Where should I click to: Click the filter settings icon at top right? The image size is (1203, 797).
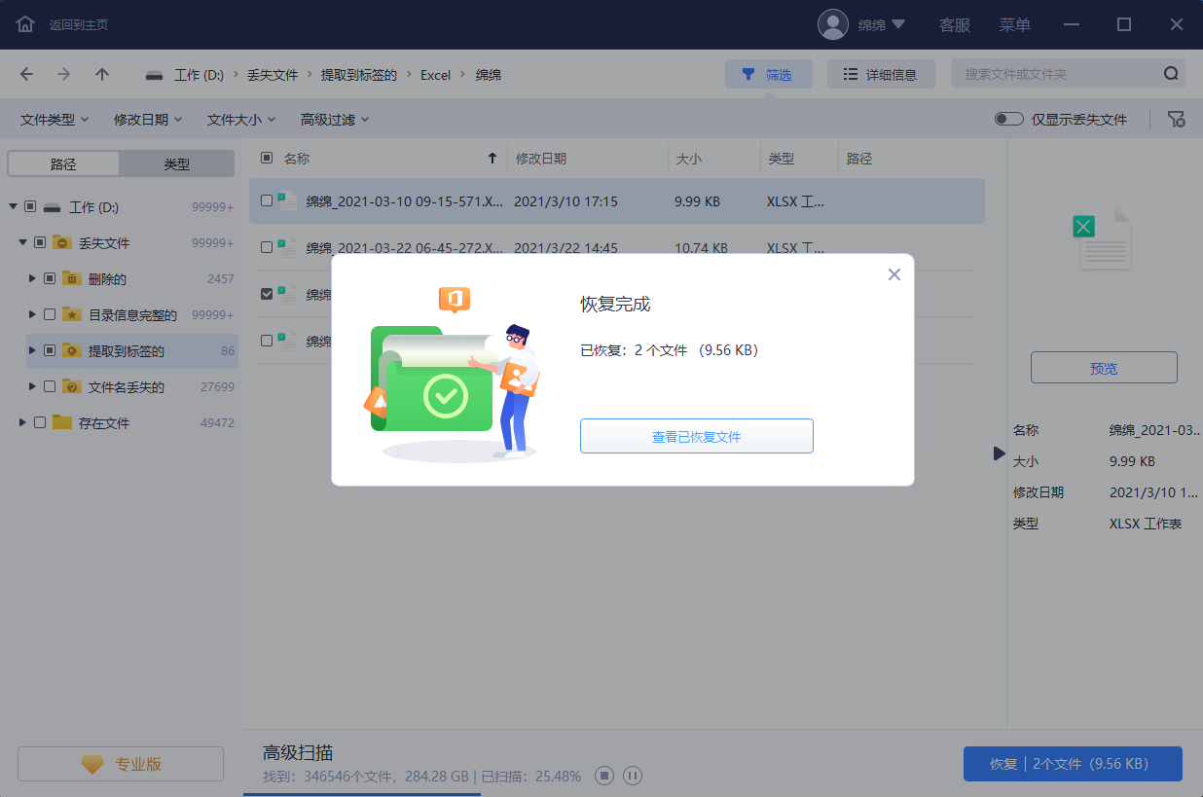[1177, 119]
